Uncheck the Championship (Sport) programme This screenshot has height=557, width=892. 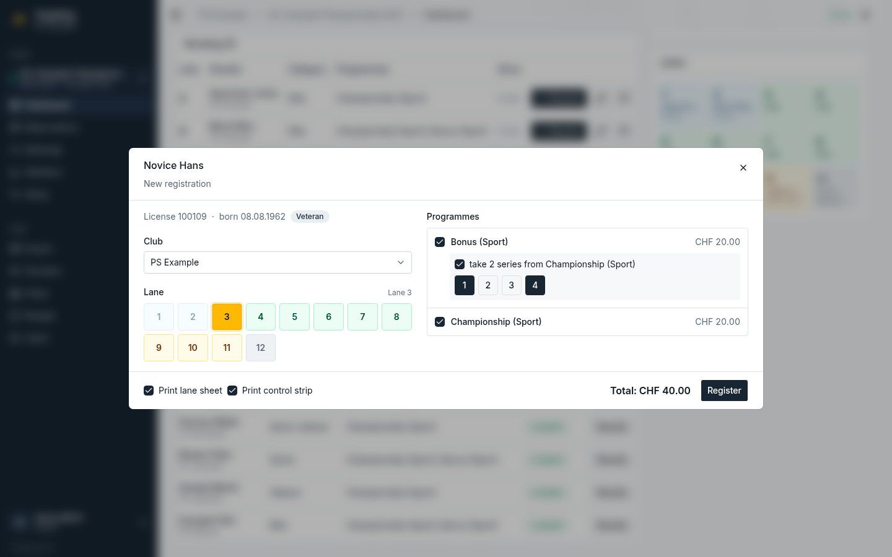[x=440, y=322]
